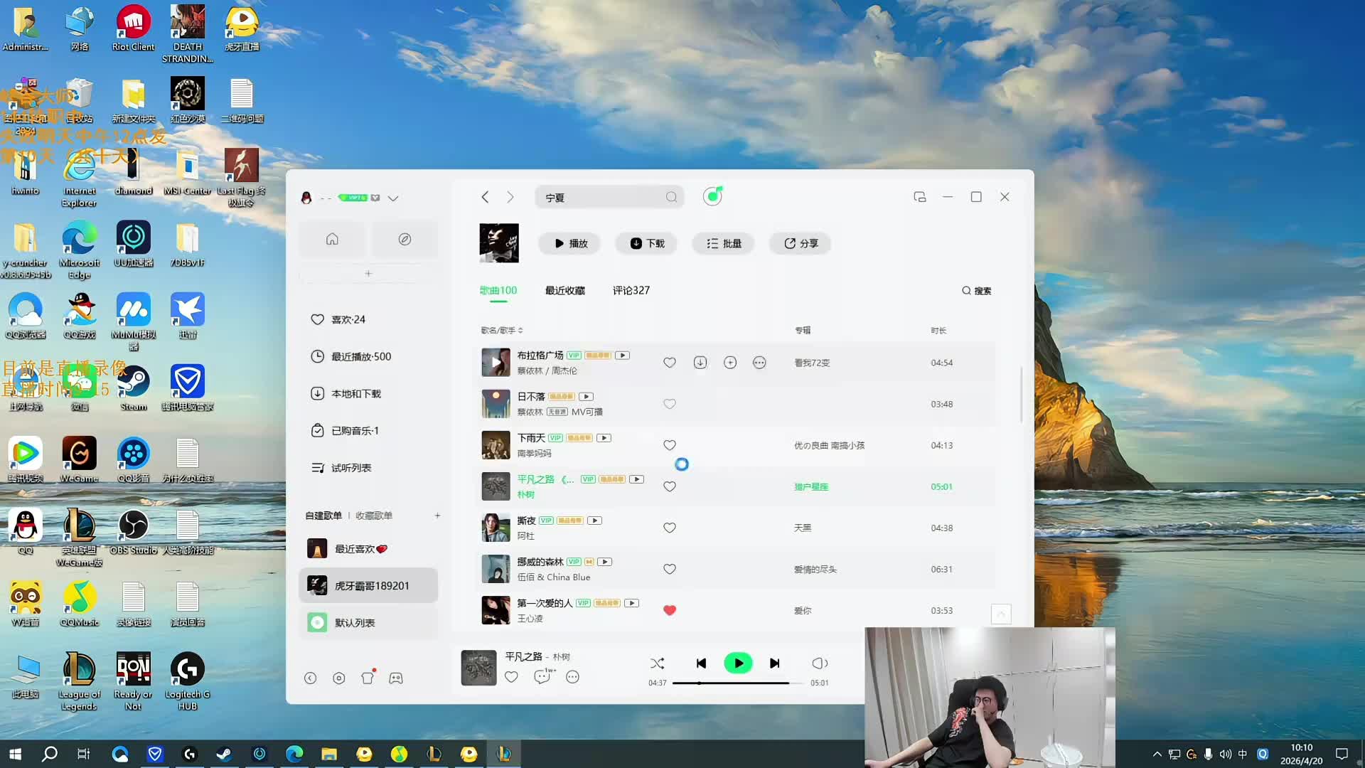The width and height of the screenshot is (1365, 768).
Task: Open the song recognition icon beside search
Action: click(712, 196)
